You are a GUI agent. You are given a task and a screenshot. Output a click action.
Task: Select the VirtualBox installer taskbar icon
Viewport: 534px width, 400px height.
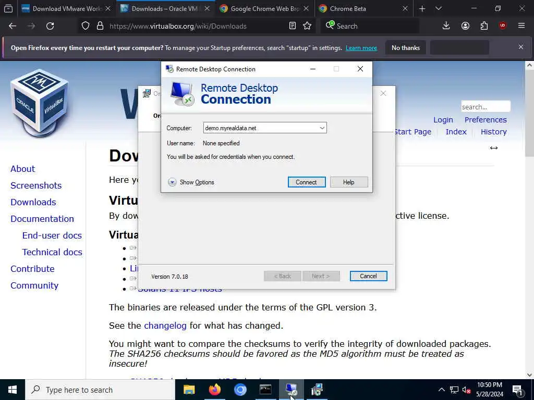pos(317,390)
